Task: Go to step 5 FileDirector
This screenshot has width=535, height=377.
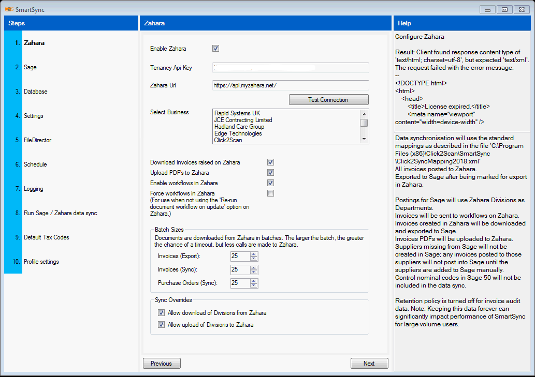Action: pos(37,140)
